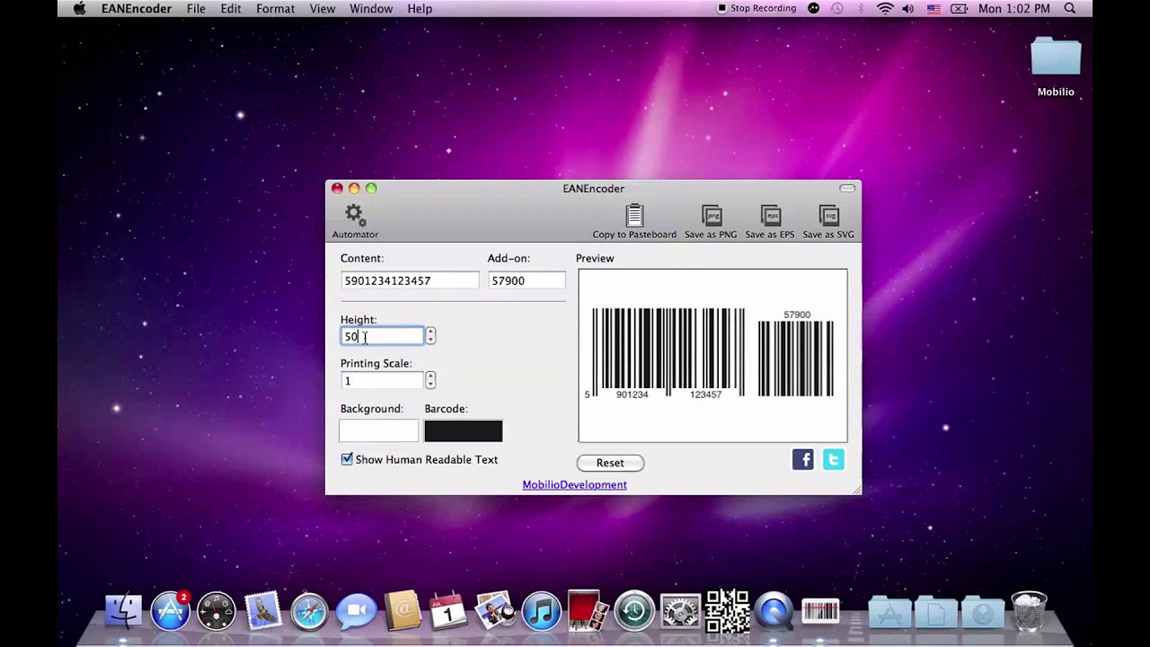Click Save as EPS toolbar icon
The height and width of the screenshot is (647, 1150).
point(770,216)
